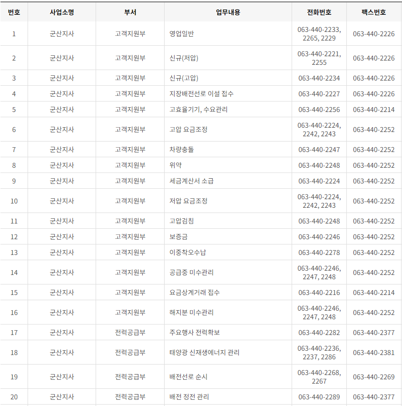Select the 영업일반 task entry
Viewport: 402px width, 406px height.
(183, 34)
